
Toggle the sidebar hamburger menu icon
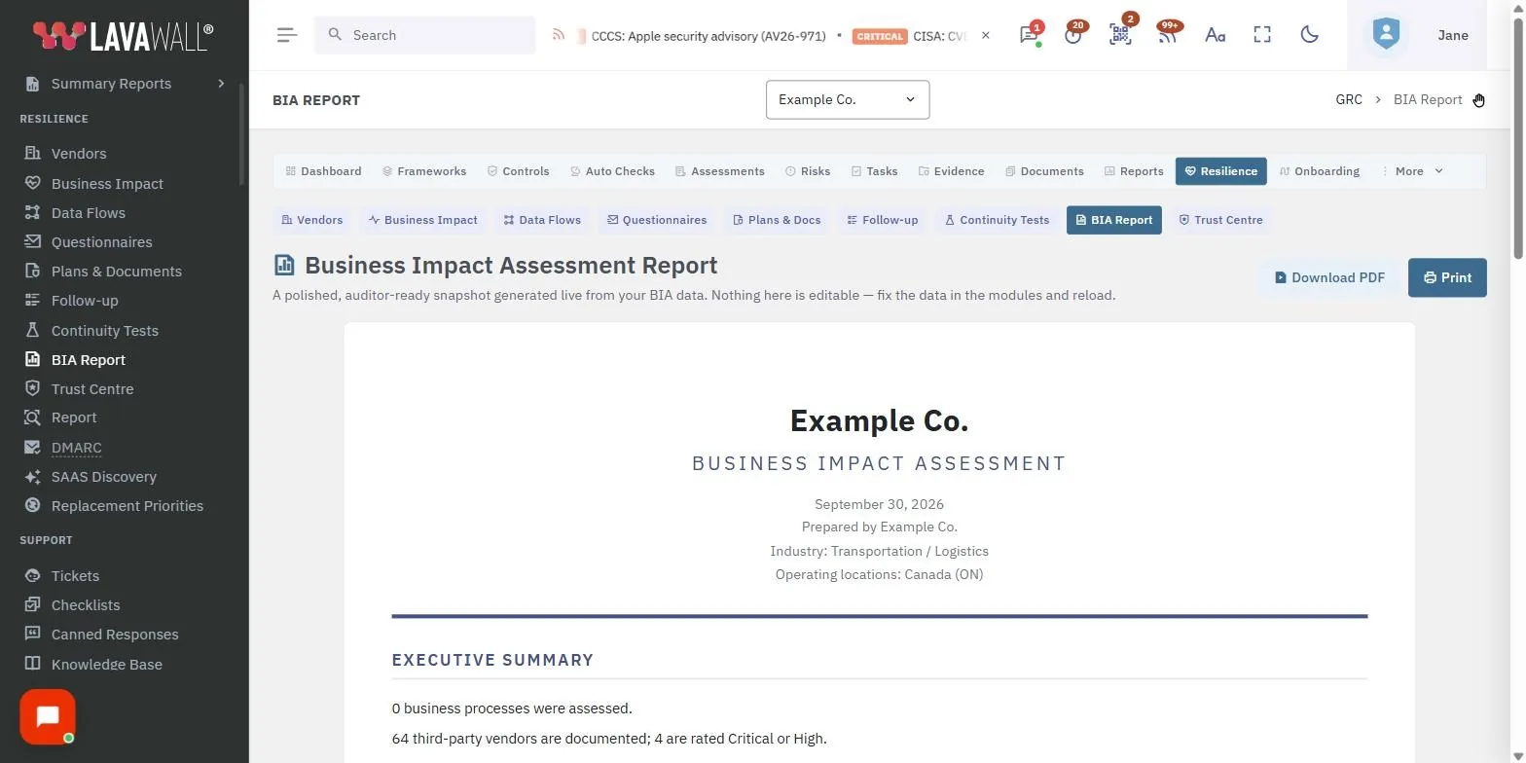point(287,35)
